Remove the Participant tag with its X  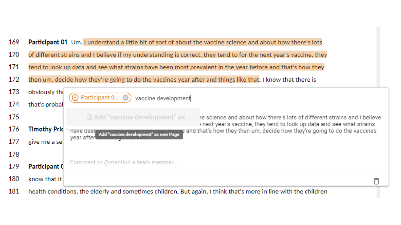(125, 98)
